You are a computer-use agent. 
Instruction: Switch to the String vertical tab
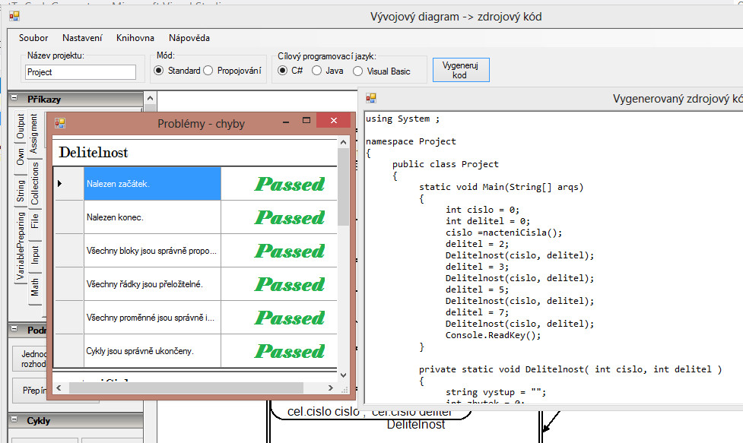tap(21, 190)
